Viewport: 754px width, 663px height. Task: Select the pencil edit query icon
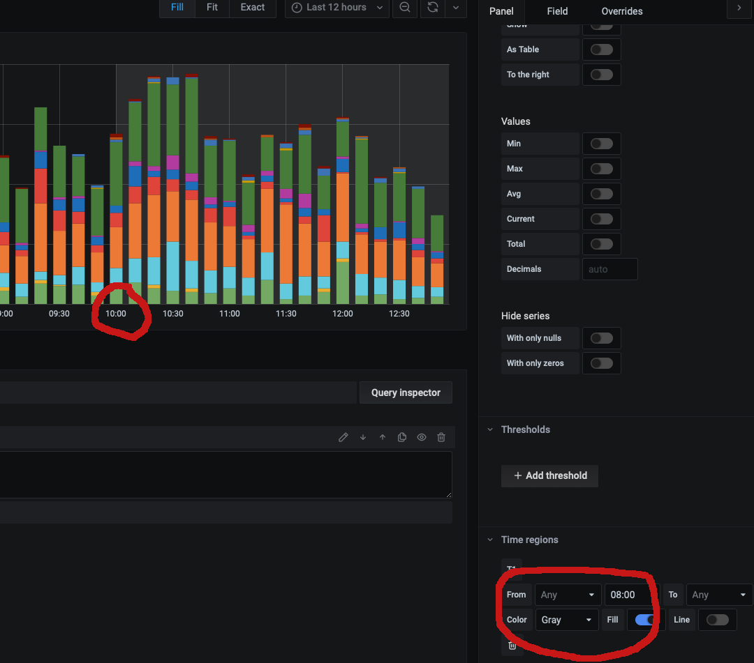coord(343,436)
